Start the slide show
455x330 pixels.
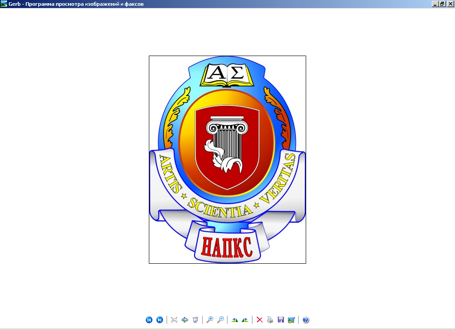point(196,320)
